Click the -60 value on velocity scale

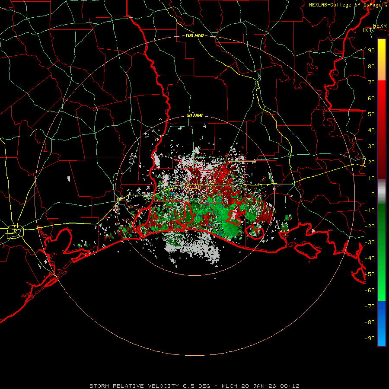tap(370, 290)
